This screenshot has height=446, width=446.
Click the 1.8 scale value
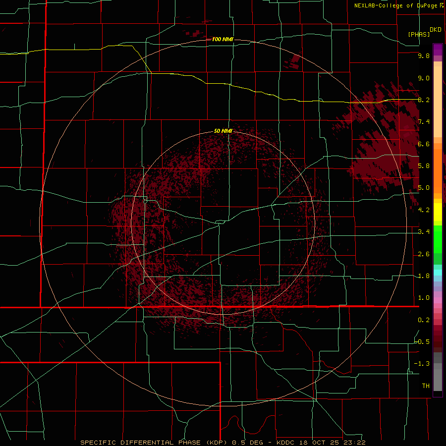pos(424,276)
